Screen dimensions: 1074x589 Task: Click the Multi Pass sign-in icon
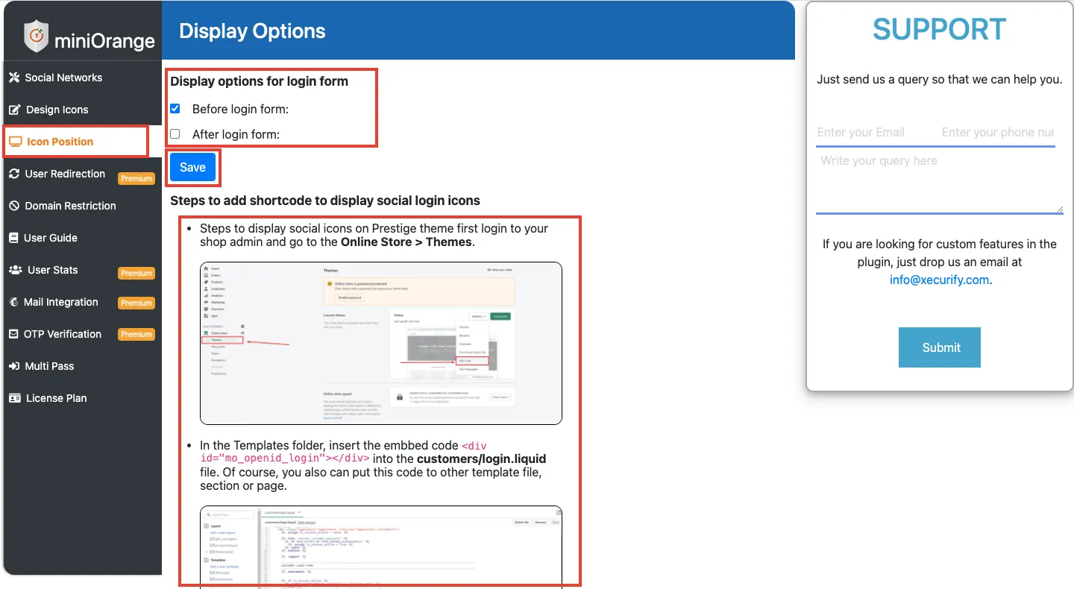[13, 366]
